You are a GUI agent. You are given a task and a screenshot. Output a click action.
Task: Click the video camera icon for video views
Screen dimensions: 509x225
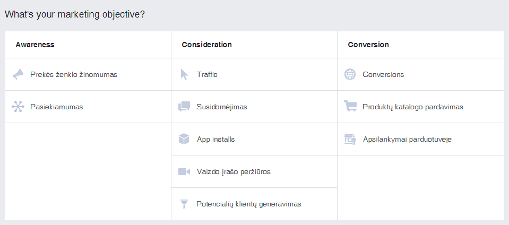184,171
